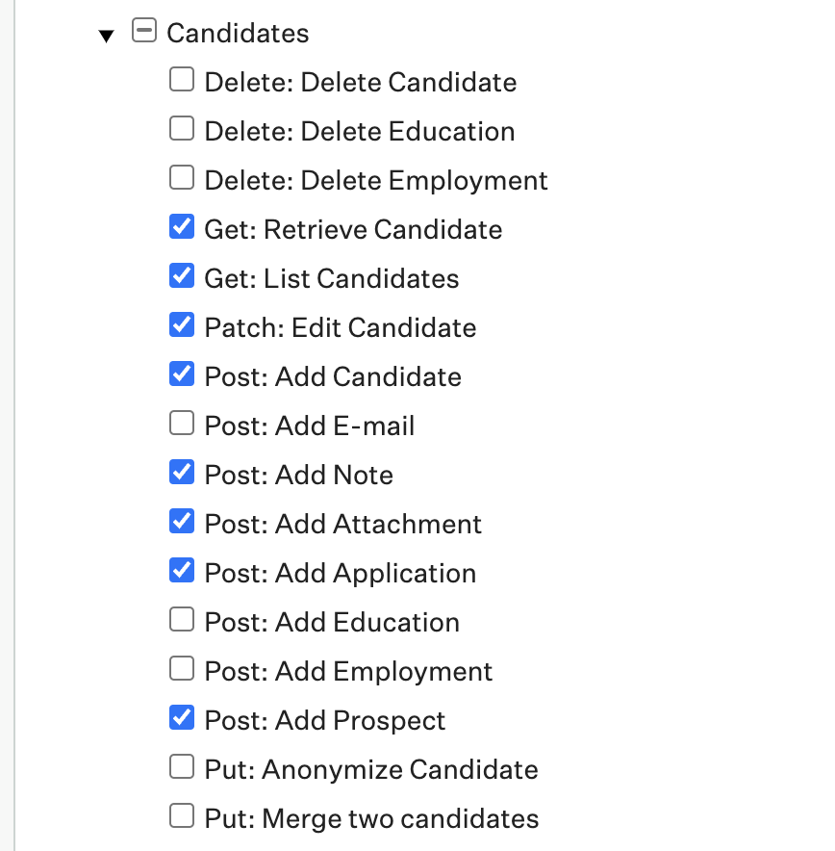Disable Get: List Candidates permission
The height and width of the screenshot is (851, 835).
click(x=181, y=276)
